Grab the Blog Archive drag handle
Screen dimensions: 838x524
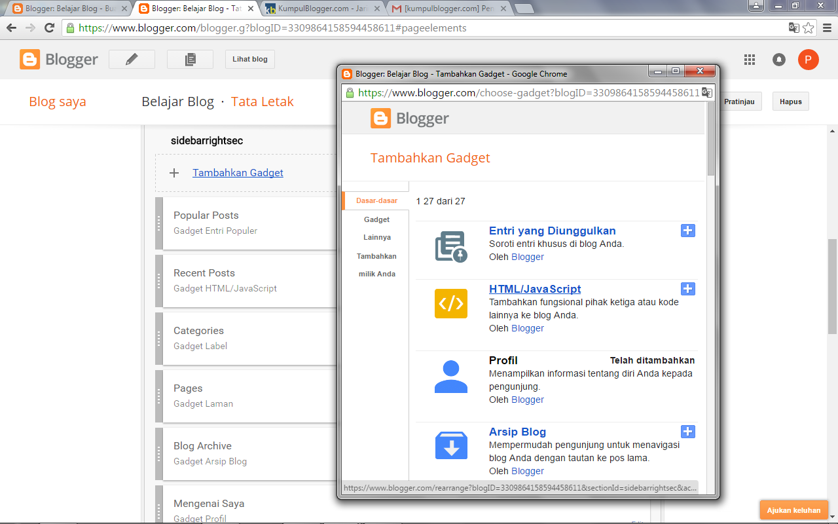(159, 454)
